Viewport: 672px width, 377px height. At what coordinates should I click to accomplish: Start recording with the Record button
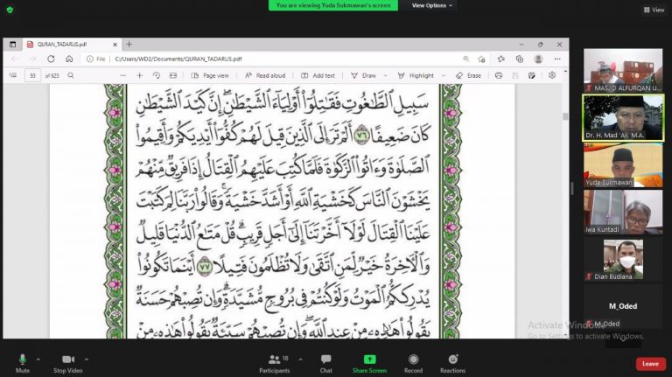[x=413, y=364]
